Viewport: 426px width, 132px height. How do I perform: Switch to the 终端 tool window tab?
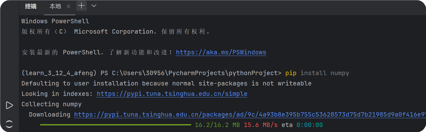[31, 6]
